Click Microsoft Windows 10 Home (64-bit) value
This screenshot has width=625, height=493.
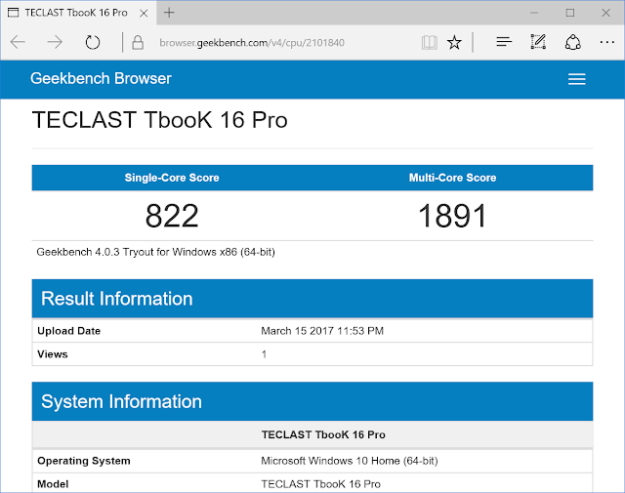click(350, 461)
